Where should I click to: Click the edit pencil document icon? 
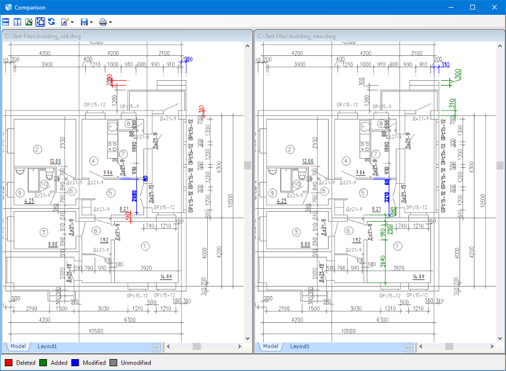64,22
